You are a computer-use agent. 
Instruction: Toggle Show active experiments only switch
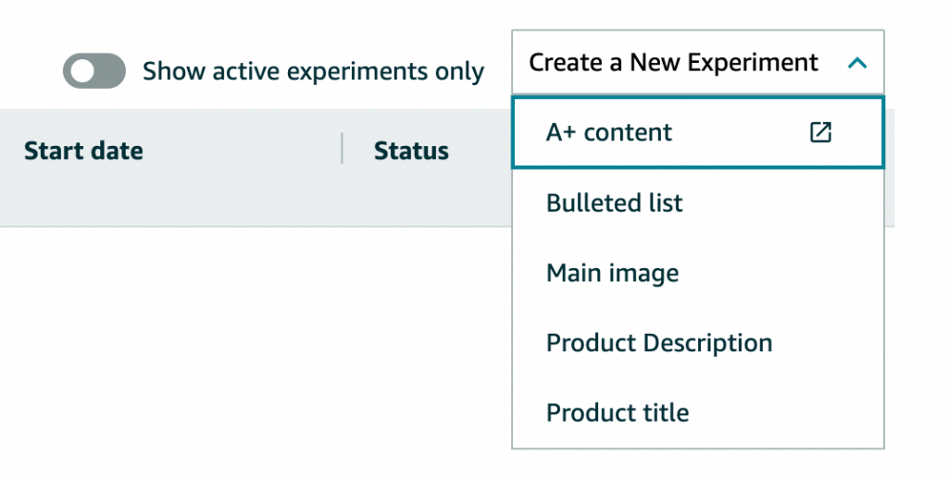pos(94,70)
